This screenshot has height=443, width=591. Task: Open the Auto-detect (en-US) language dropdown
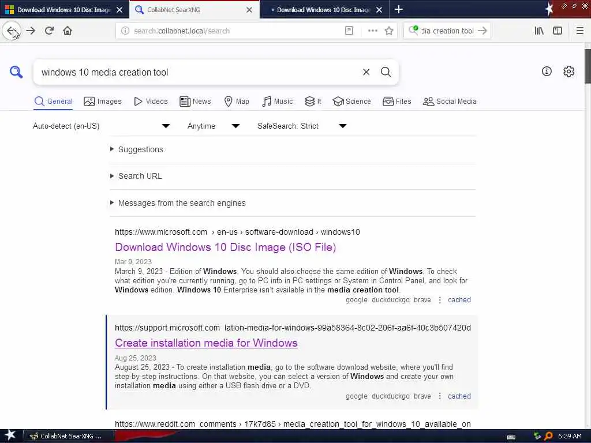102,126
